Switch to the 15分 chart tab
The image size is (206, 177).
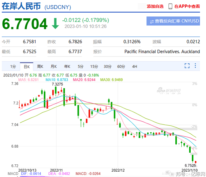pos(94,67)
